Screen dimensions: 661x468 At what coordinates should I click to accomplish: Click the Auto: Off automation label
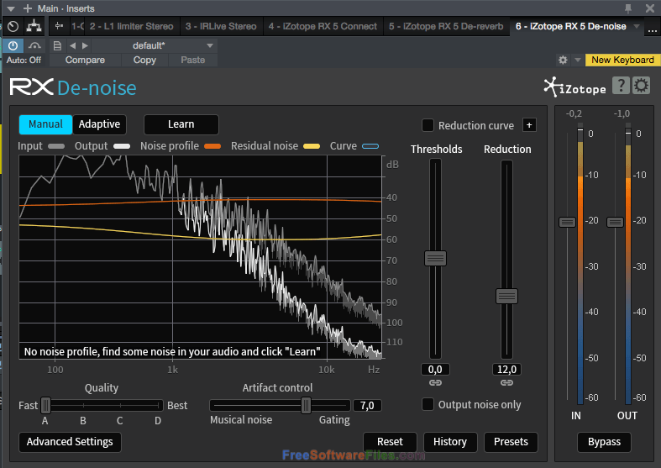click(x=24, y=60)
